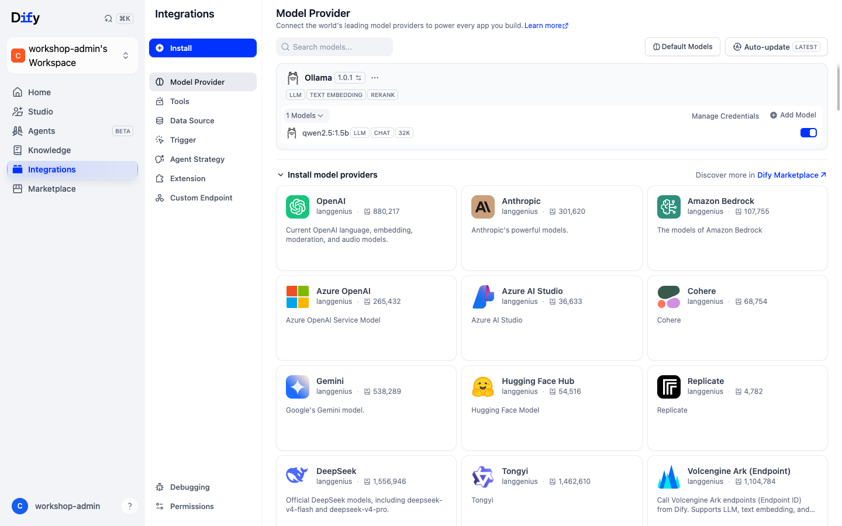Image resolution: width=842 pixels, height=526 pixels.
Task: Click the Dify logo
Action: (26, 18)
